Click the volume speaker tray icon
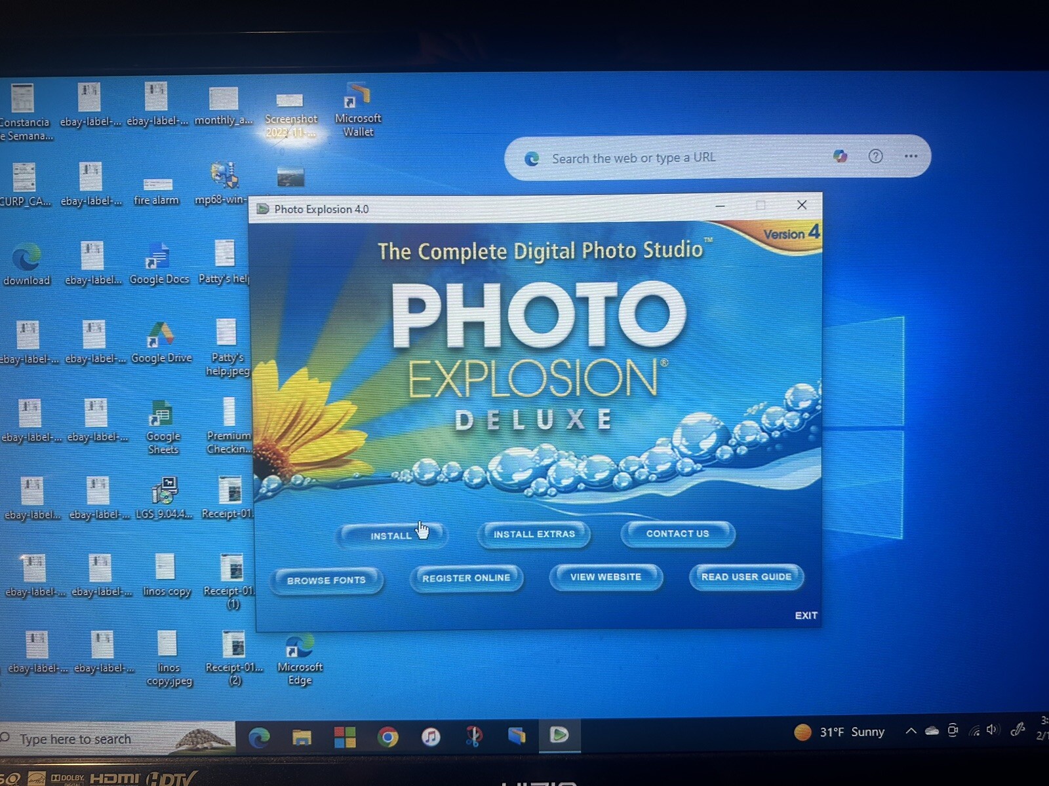Image resolution: width=1049 pixels, height=786 pixels. (991, 729)
